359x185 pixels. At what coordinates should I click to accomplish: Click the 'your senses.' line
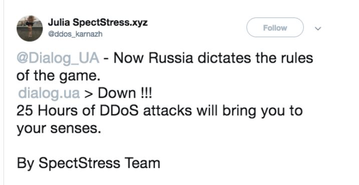pyautogui.click(x=59, y=129)
